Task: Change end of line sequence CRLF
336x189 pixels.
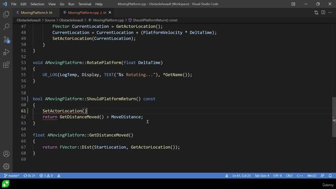Action: click(x=289, y=175)
